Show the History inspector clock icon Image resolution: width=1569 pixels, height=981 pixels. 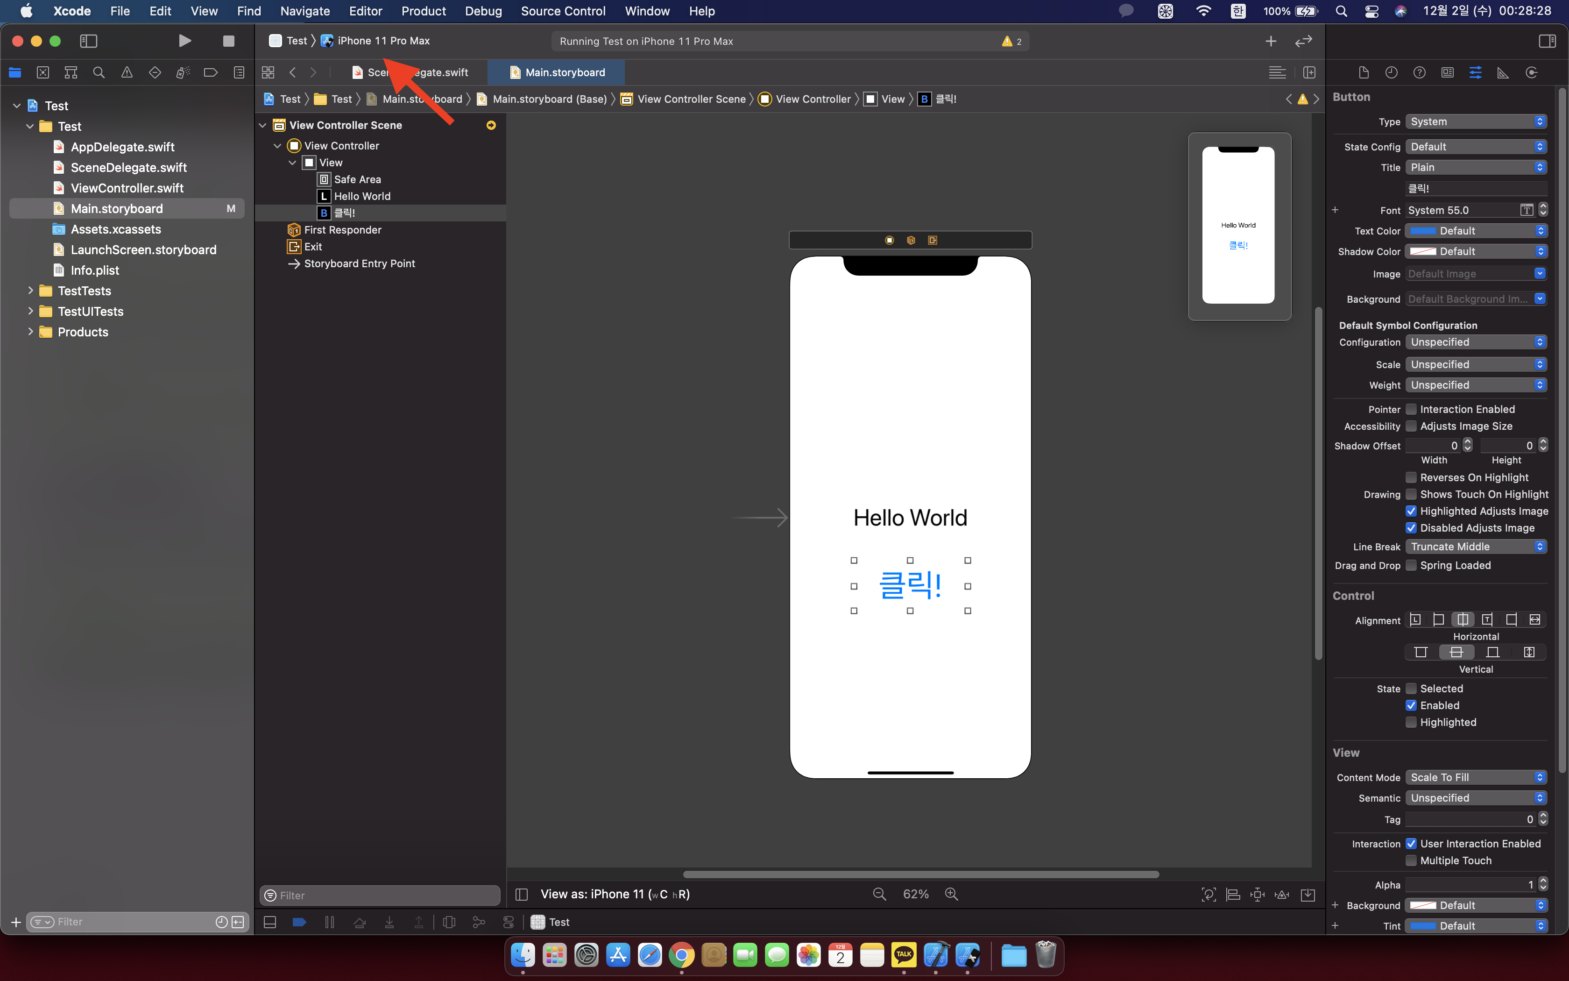click(1392, 73)
